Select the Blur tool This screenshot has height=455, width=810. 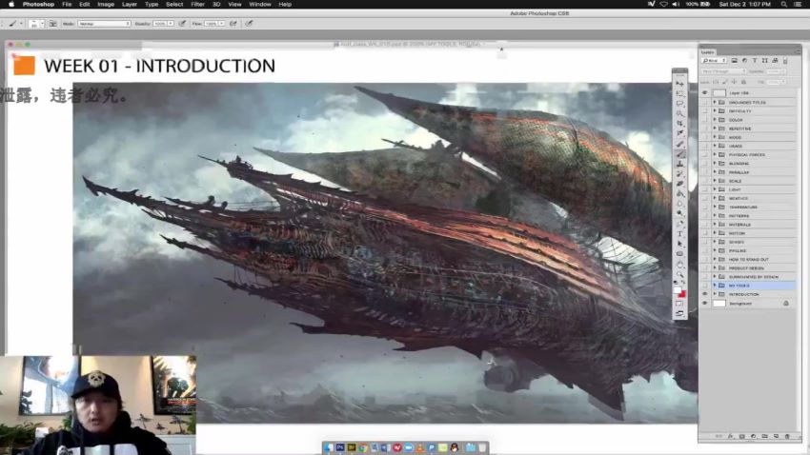pyautogui.click(x=679, y=204)
